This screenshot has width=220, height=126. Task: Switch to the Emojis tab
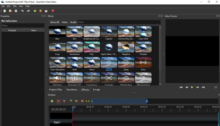(96, 90)
